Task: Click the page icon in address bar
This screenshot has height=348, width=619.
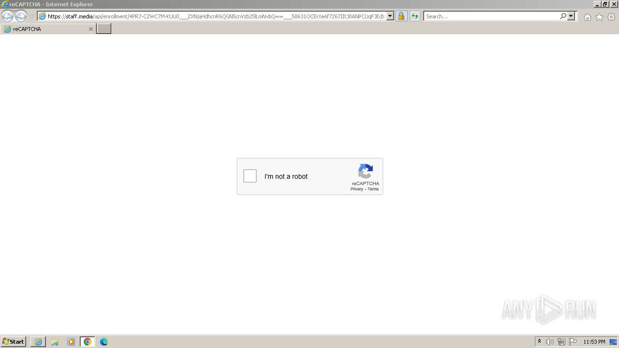Action: [x=42, y=16]
